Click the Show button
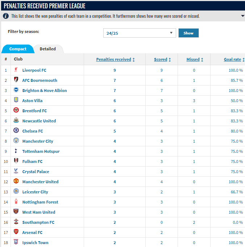 [x=188, y=33]
